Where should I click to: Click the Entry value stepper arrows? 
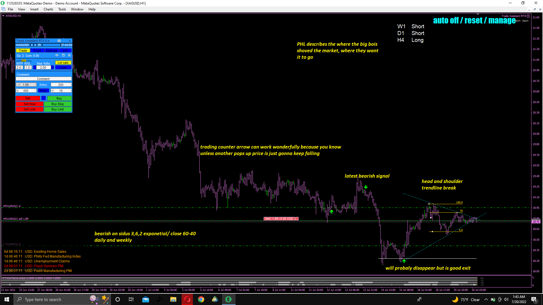[x=70, y=85]
